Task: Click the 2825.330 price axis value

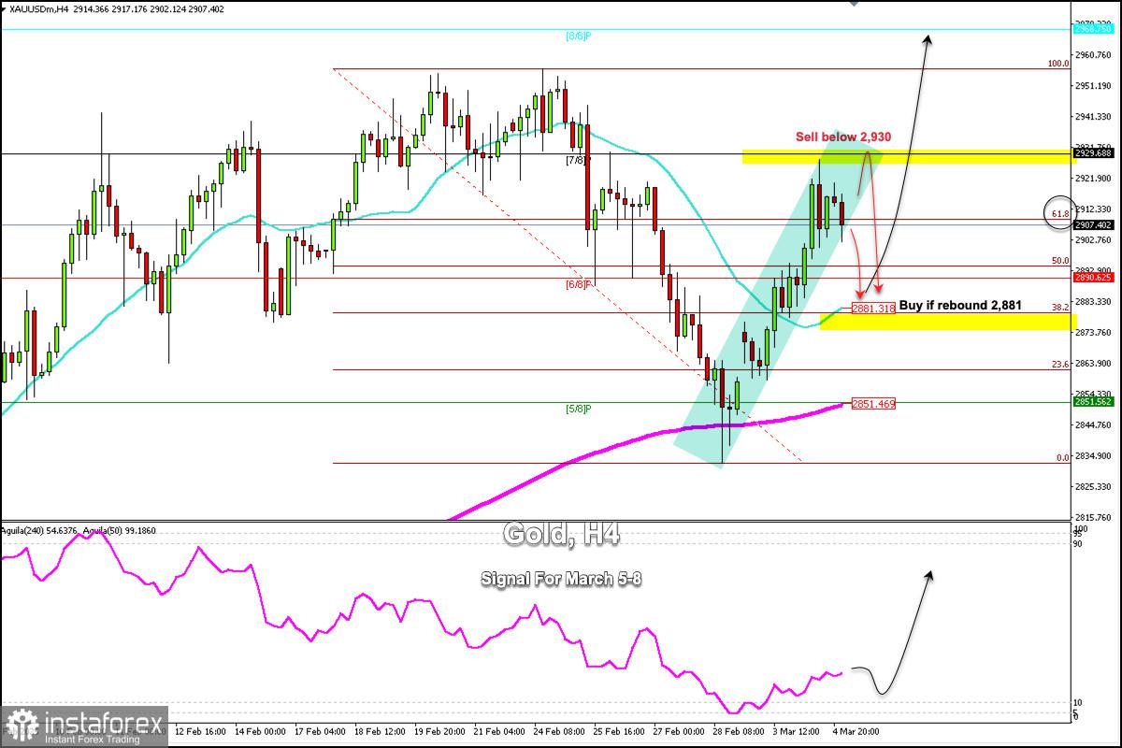Action: (x=1093, y=486)
